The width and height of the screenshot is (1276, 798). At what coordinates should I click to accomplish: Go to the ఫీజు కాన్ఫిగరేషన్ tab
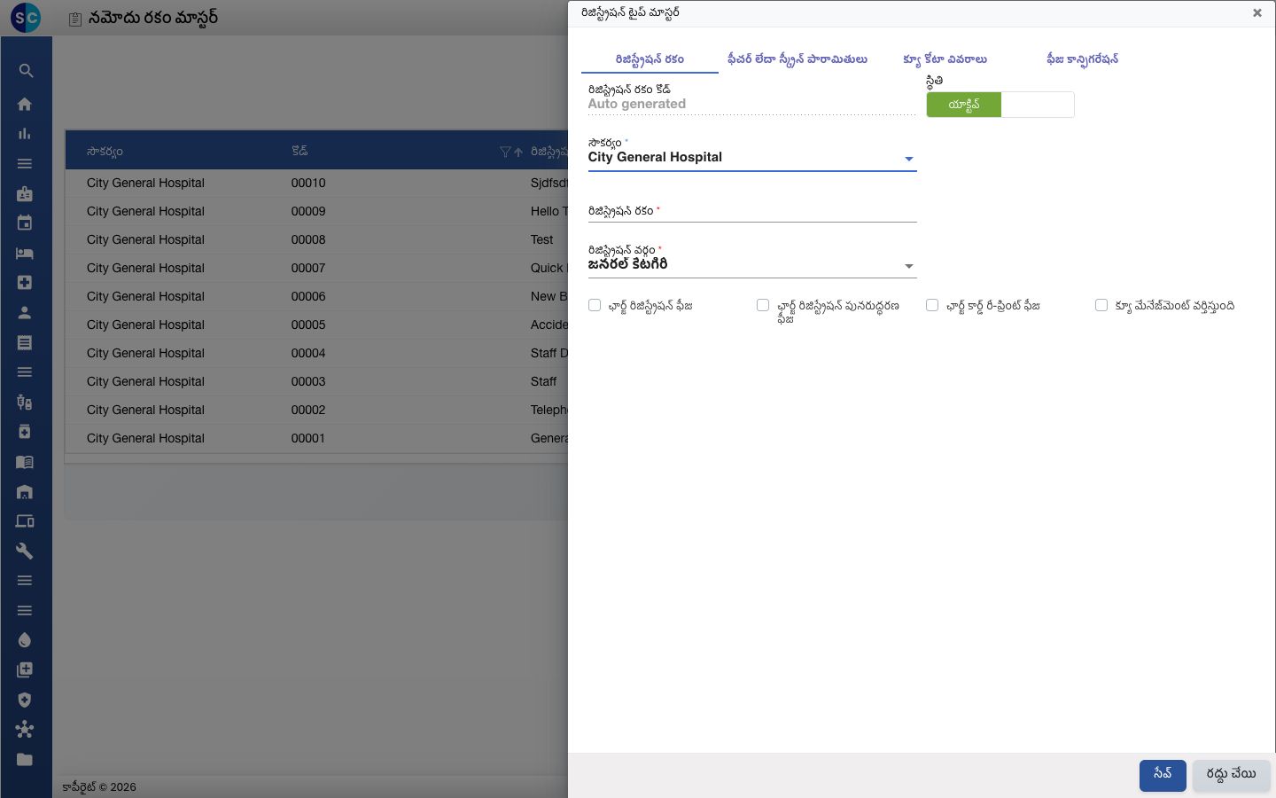tap(1082, 59)
